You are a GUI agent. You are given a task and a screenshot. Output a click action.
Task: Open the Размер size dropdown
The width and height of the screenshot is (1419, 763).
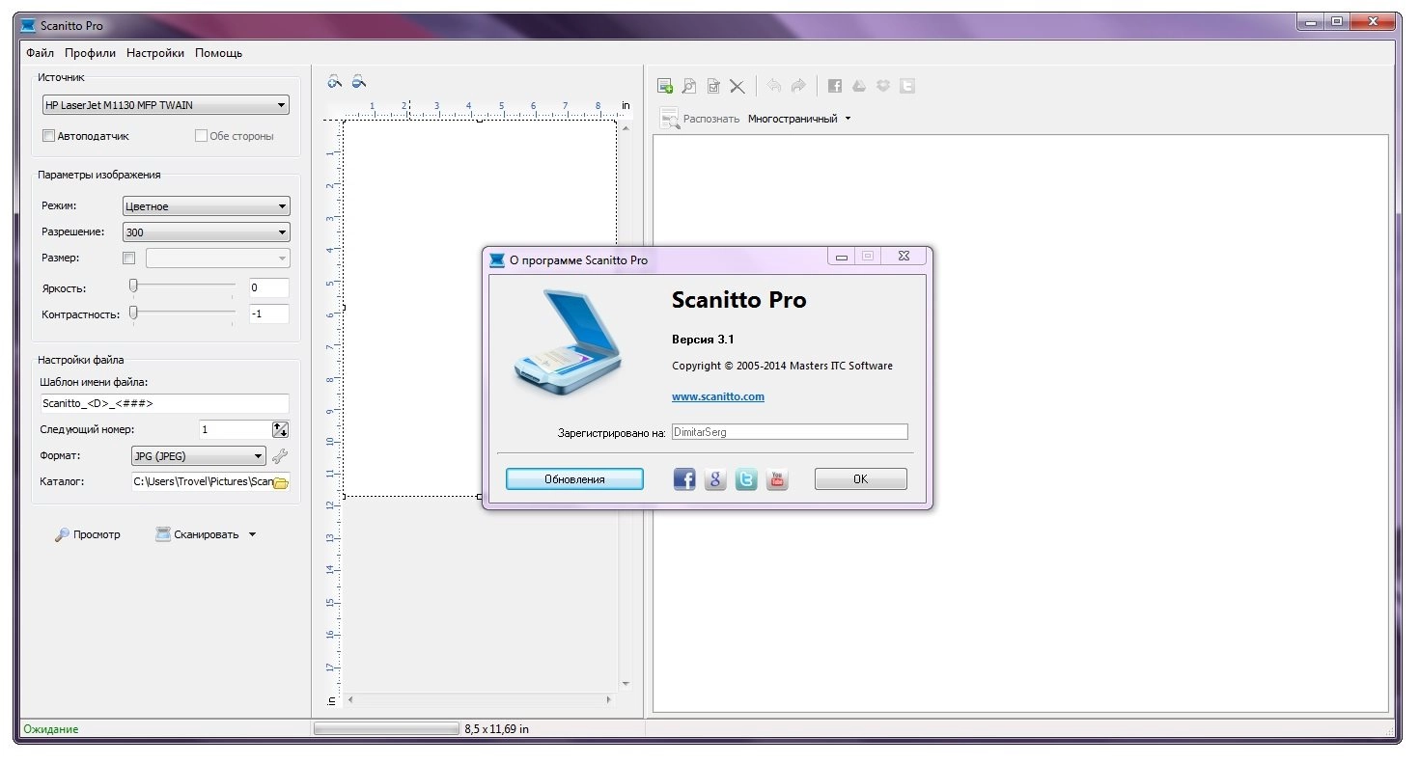218,259
